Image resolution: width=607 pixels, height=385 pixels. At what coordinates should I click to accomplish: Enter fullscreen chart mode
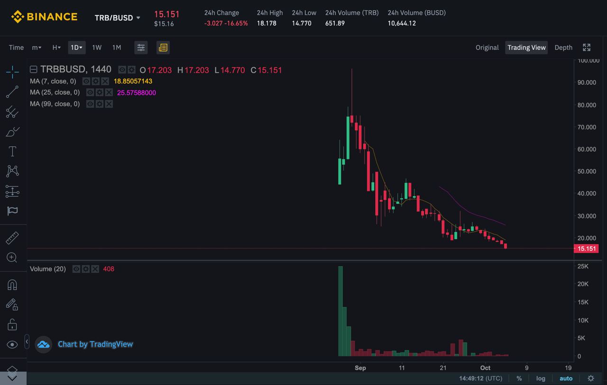[x=587, y=47]
